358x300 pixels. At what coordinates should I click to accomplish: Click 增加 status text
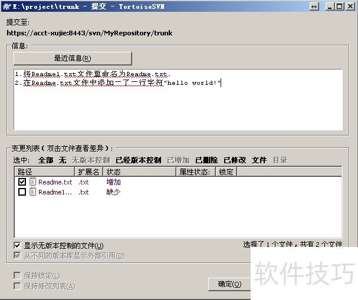click(x=113, y=182)
